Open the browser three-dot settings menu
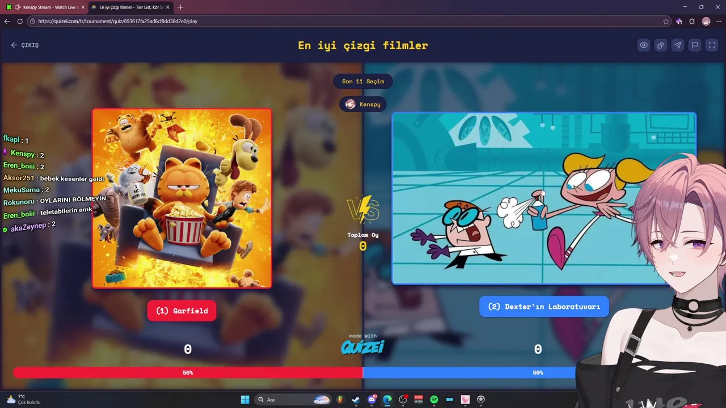726x408 pixels. pos(719,21)
